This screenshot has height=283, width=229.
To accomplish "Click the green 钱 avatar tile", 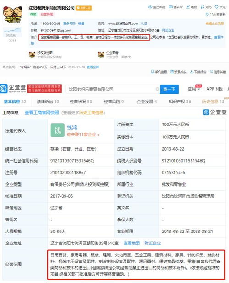I will 58,130.
